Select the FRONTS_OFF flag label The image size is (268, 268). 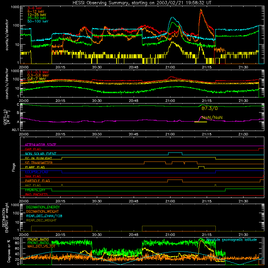click(x=35, y=190)
